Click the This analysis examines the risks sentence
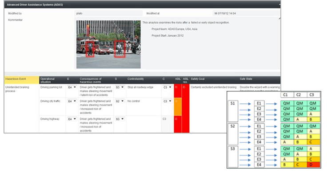 186,23
